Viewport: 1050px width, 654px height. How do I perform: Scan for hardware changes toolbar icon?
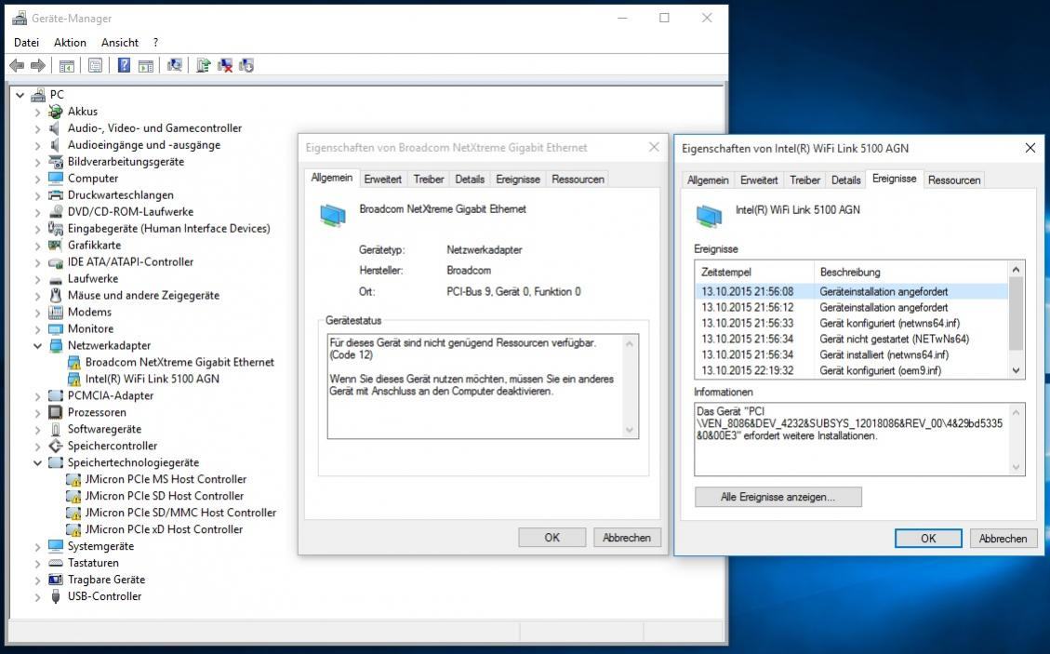click(x=175, y=65)
